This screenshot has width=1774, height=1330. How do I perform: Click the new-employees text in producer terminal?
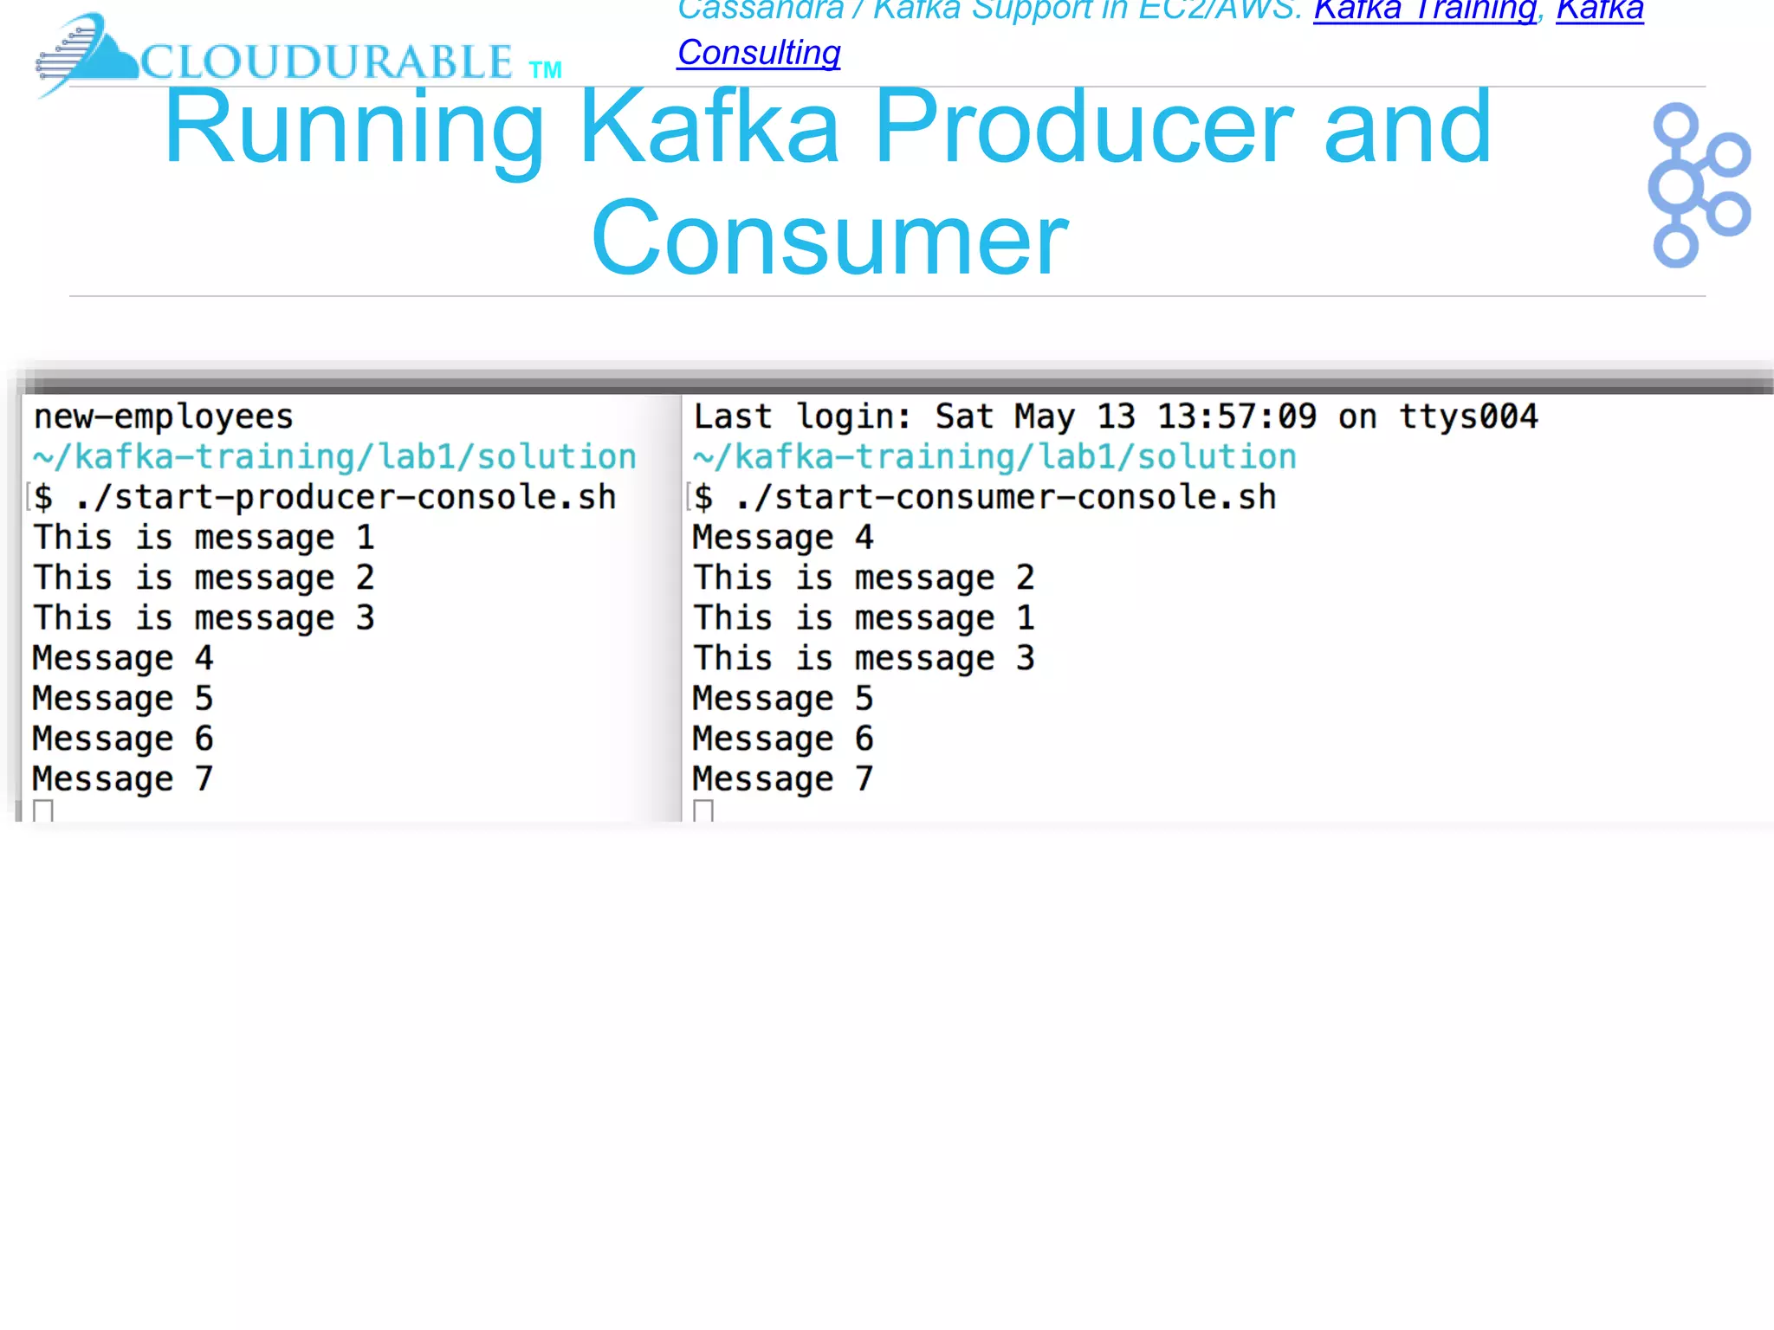[163, 417]
